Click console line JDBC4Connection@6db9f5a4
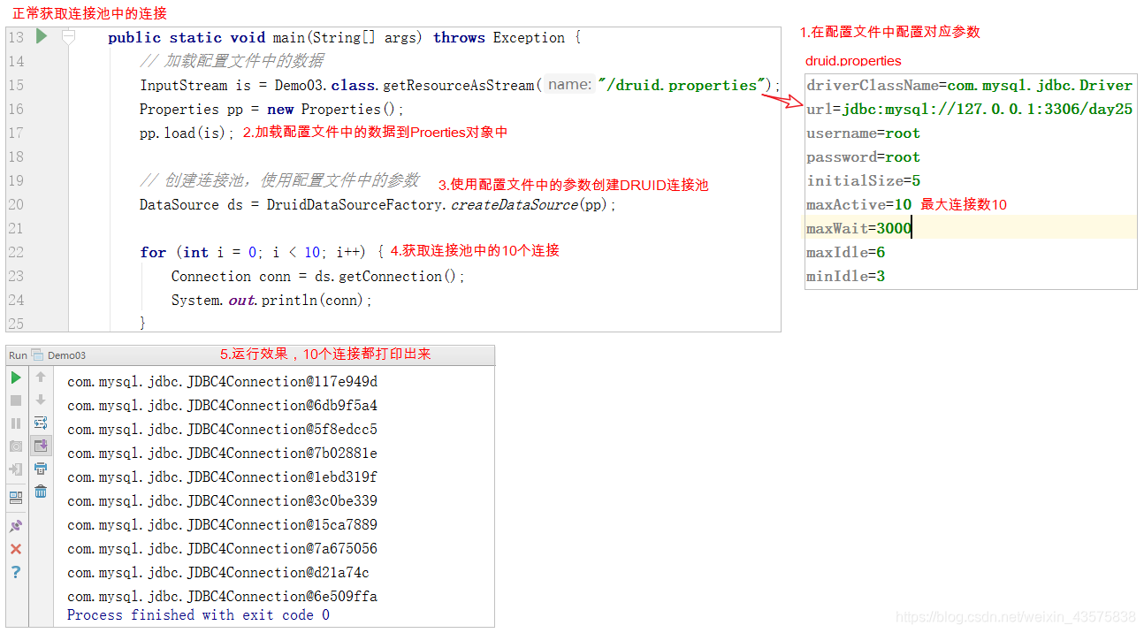This screenshot has height=633, width=1144. pos(222,405)
